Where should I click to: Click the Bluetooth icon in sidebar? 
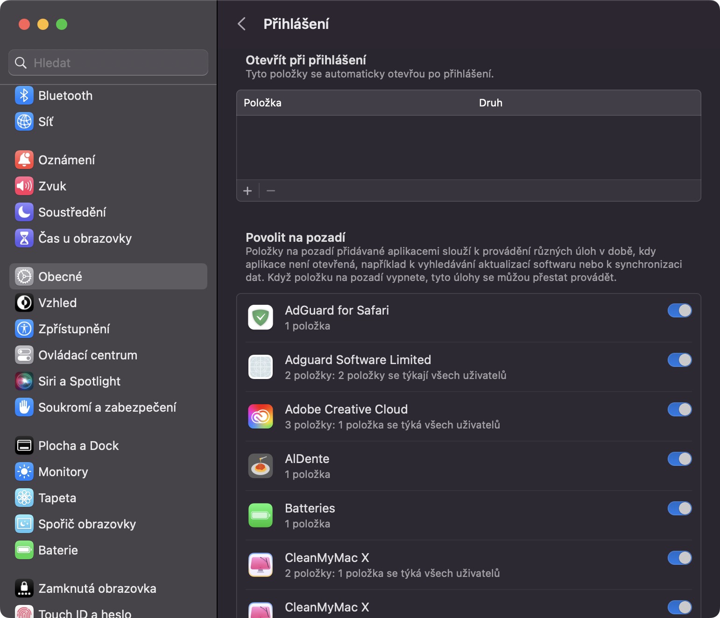point(24,96)
